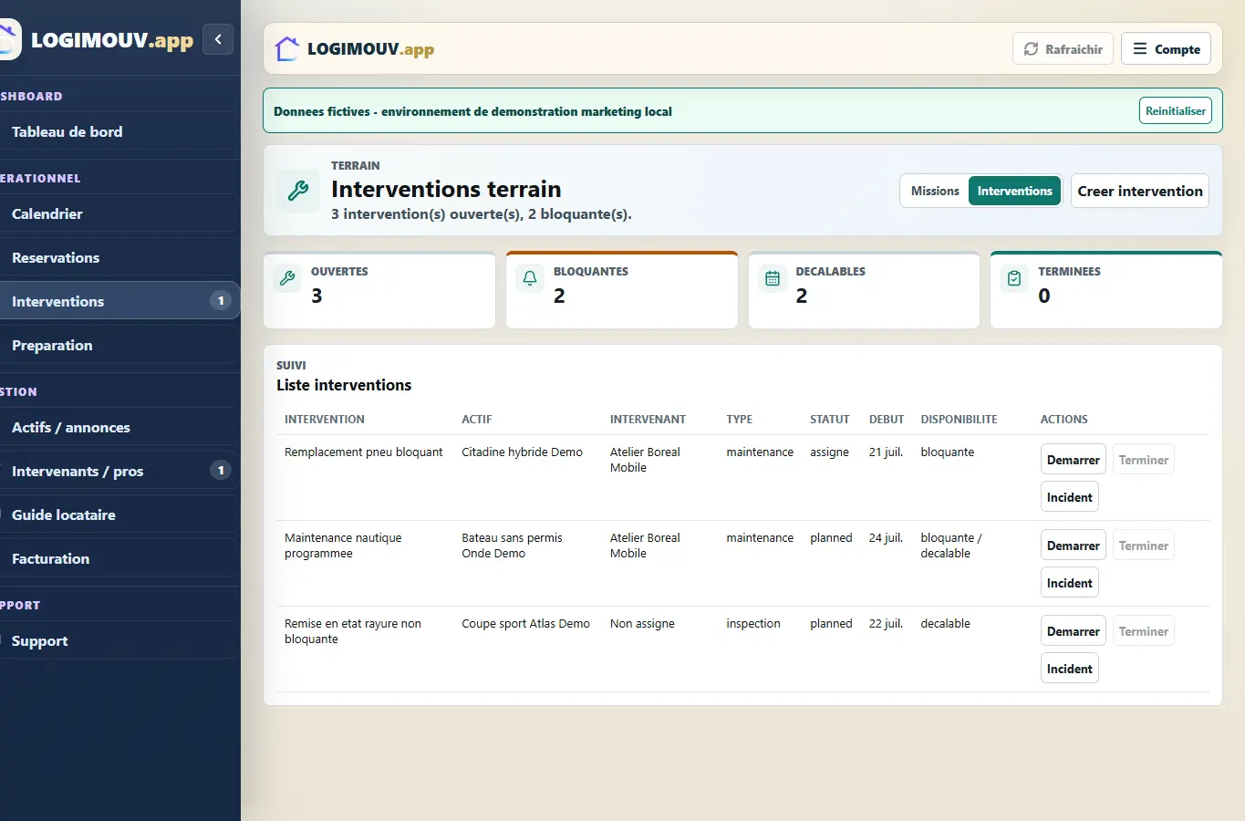The height and width of the screenshot is (821, 1245).
Task: Click the clipboard icon in Terminees card
Action: 1014,279
